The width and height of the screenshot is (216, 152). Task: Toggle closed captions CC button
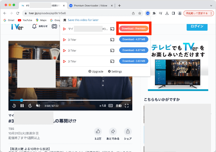click(x=111, y=105)
